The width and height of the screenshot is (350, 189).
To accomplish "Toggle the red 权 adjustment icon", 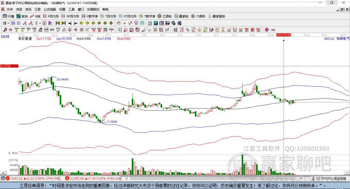I will [x=44, y=23].
